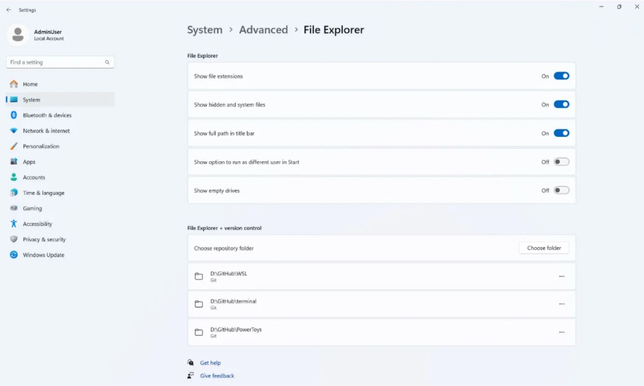The width and height of the screenshot is (644, 386).
Task: Turn off Show file extensions toggle
Action: click(x=561, y=76)
